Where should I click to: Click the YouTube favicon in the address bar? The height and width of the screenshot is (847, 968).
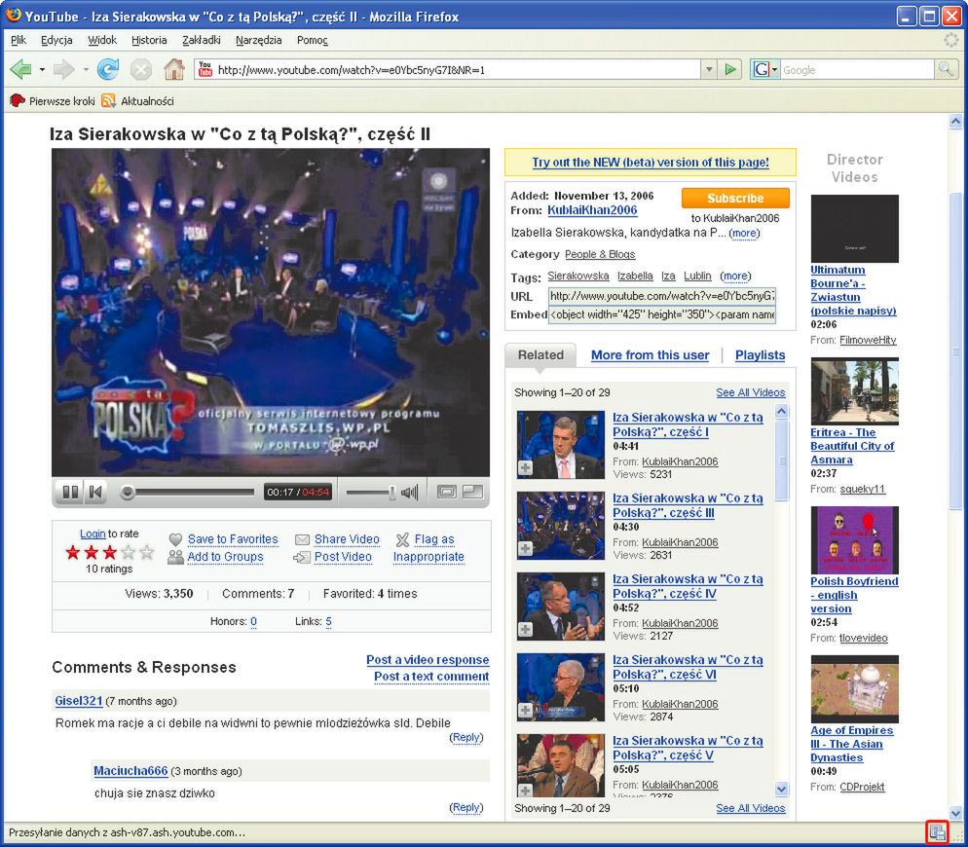click(205, 69)
